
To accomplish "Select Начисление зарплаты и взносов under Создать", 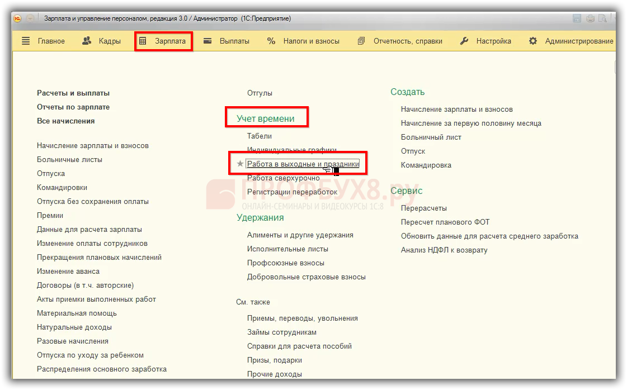I will pos(456,109).
